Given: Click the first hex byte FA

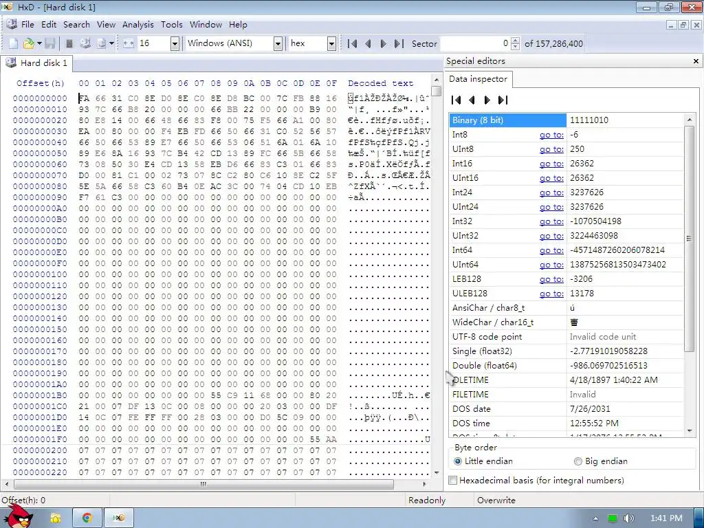Looking at the screenshot, I should (x=84, y=98).
